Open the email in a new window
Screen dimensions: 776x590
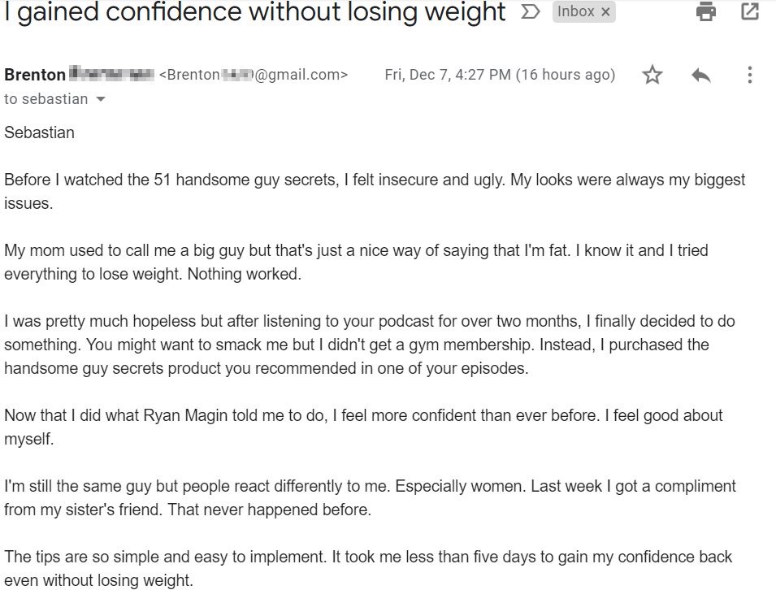(x=750, y=11)
